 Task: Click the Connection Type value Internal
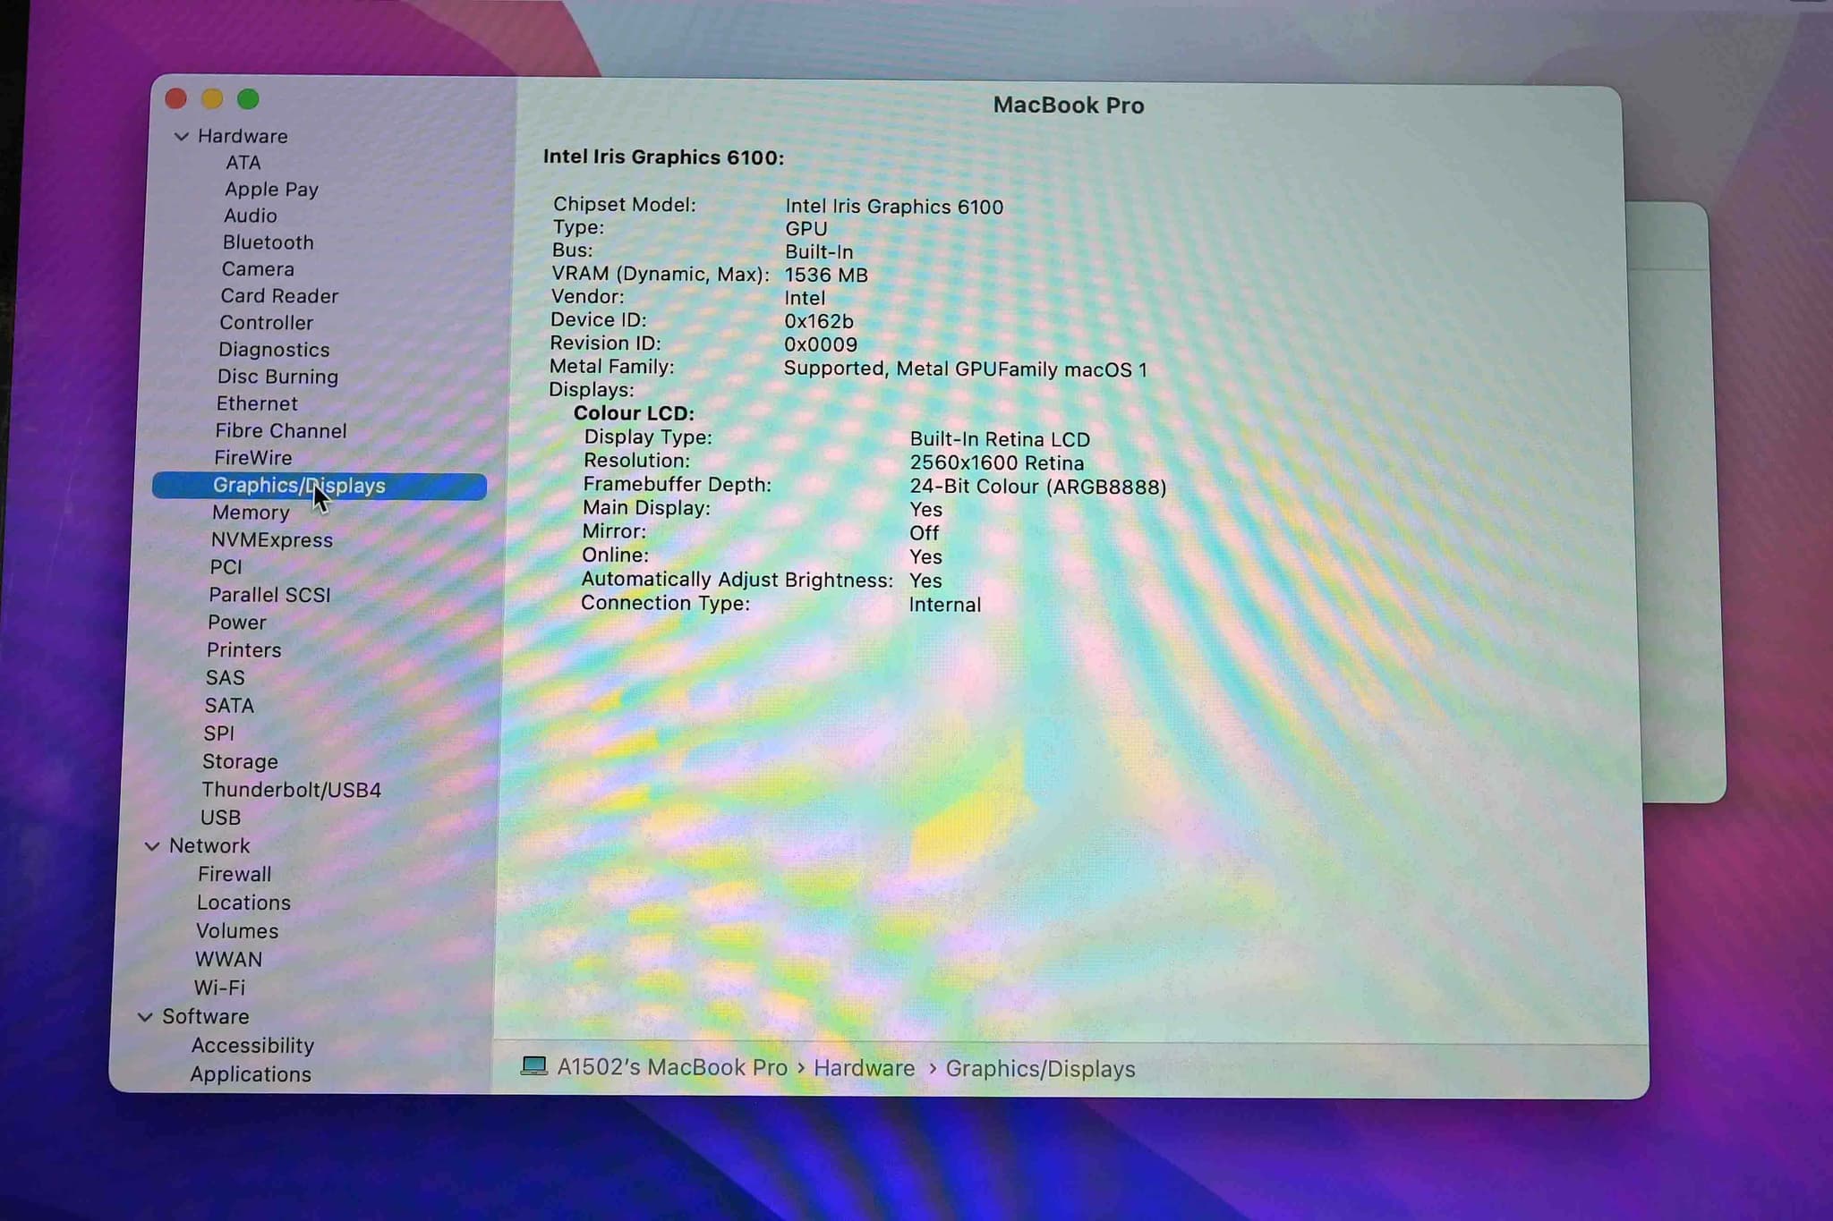click(x=945, y=606)
